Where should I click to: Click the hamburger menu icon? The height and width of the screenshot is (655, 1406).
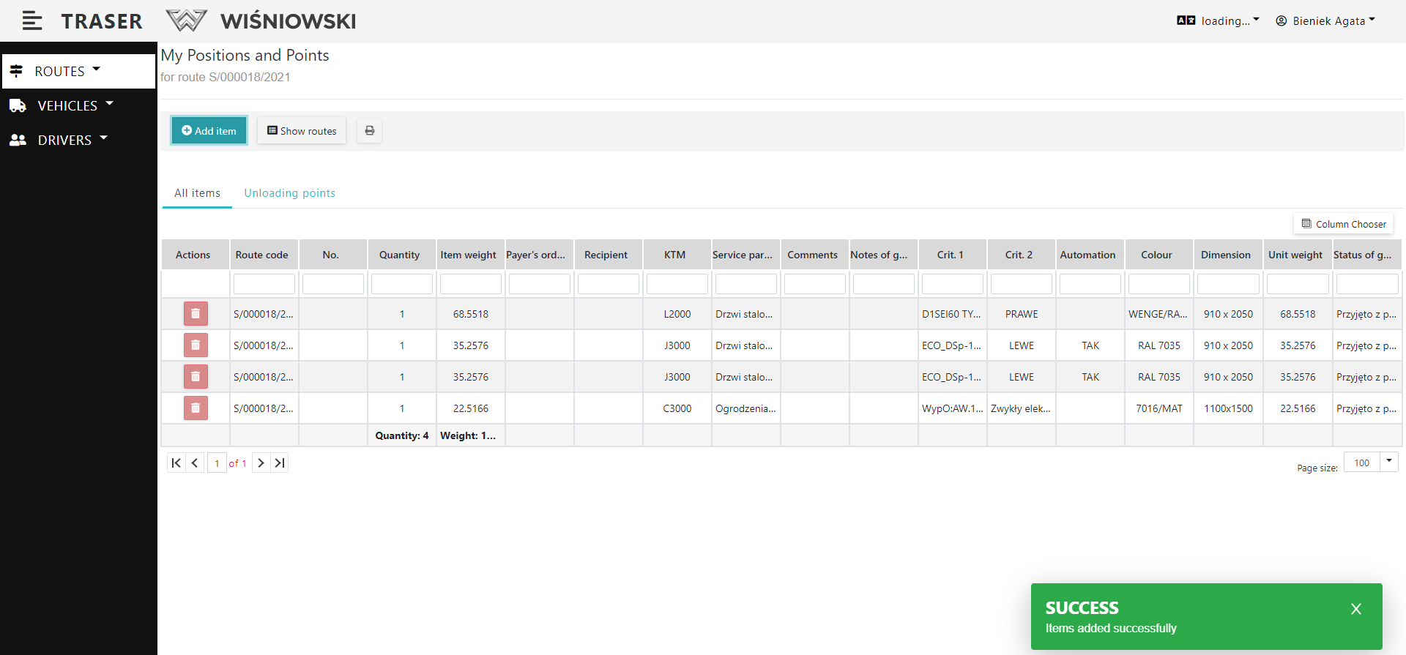tap(31, 21)
